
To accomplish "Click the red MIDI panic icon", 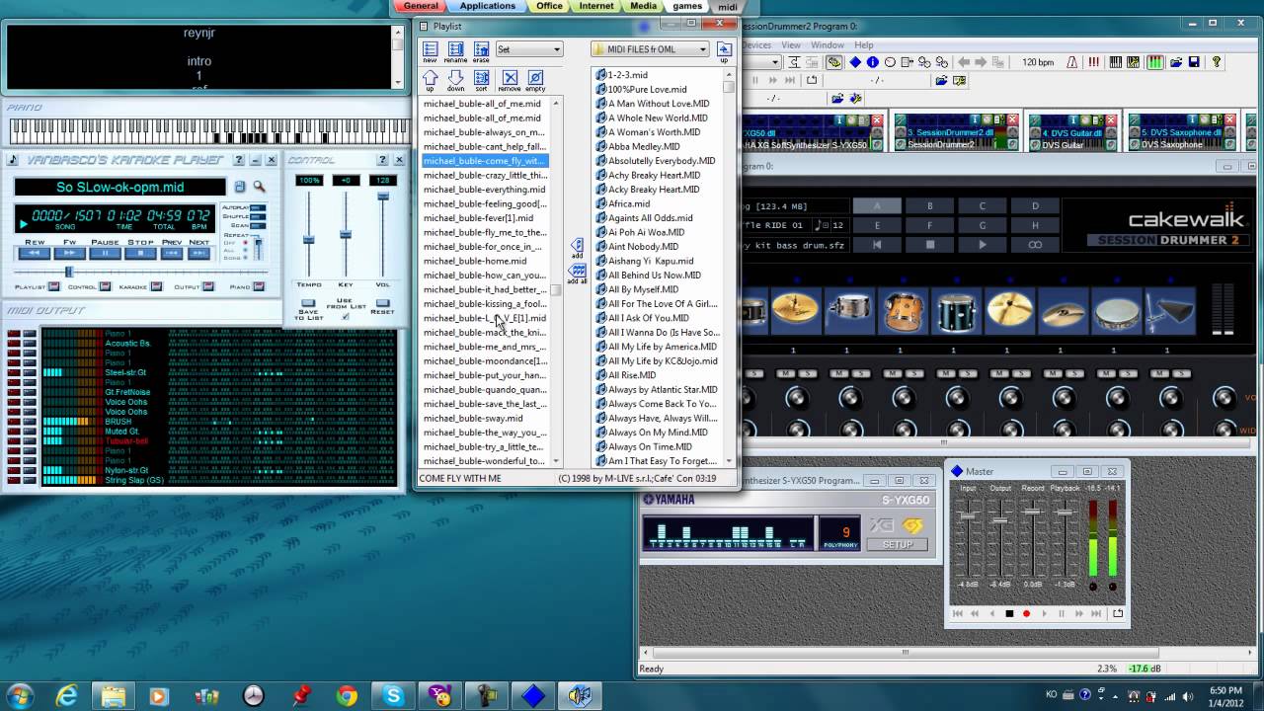I will click(x=1094, y=62).
